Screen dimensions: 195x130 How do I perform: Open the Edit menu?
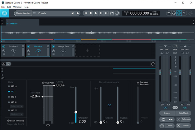(9, 7)
